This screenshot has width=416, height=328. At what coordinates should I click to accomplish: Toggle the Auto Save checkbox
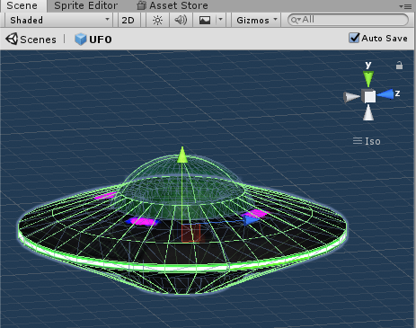pyautogui.click(x=354, y=38)
